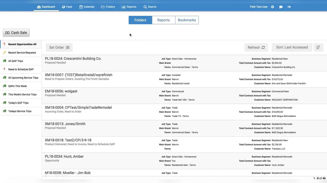Switch to the Bookmarks tab
327x183 pixels.
(187, 20)
